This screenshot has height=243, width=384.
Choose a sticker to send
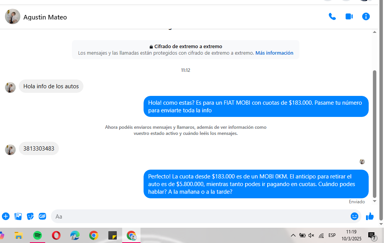pyautogui.click(x=30, y=216)
